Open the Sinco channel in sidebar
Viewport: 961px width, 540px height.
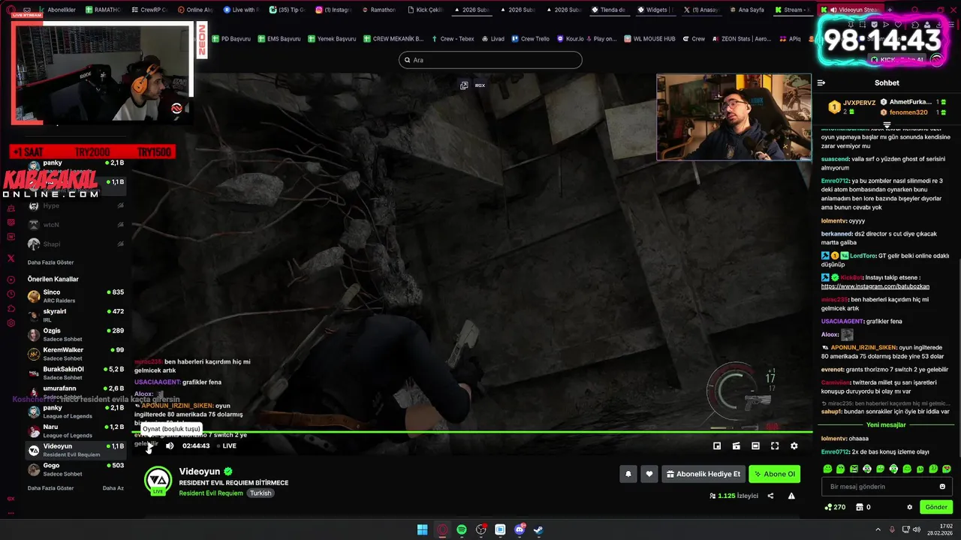[76, 296]
